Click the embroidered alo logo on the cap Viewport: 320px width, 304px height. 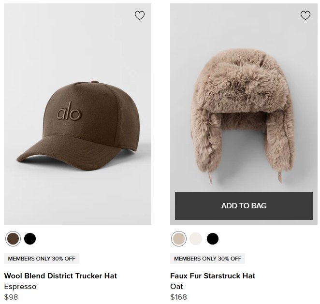coord(69,113)
